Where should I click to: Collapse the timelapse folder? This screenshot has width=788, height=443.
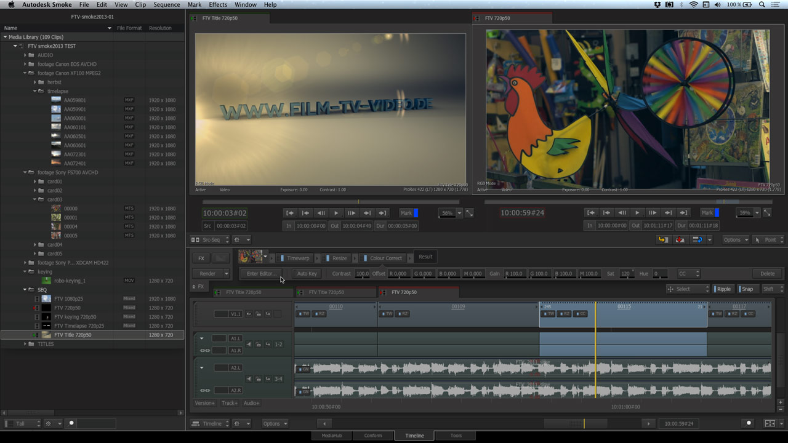tap(34, 91)
